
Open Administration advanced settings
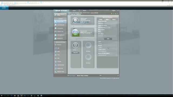click(60, 65)
